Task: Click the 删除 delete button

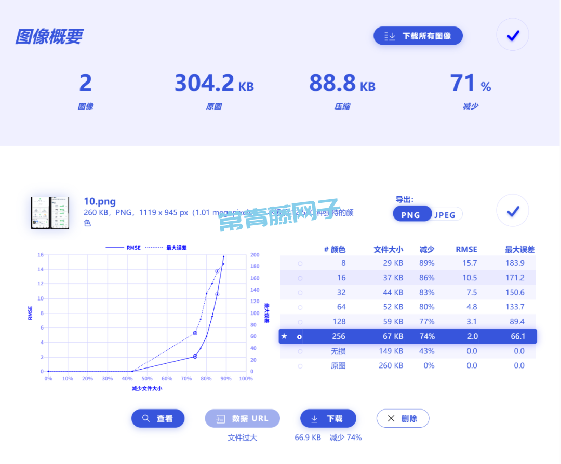Action: (x=403, y=418)
